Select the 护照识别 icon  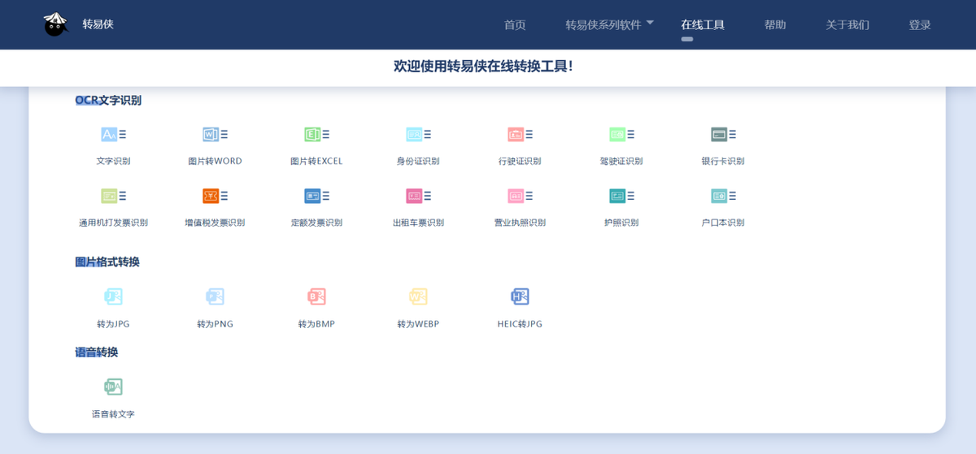pos(621,196)
